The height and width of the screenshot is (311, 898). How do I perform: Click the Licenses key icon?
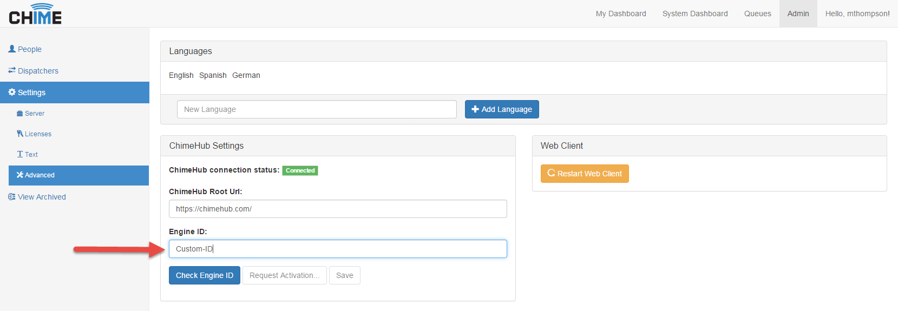coord(20,134)
